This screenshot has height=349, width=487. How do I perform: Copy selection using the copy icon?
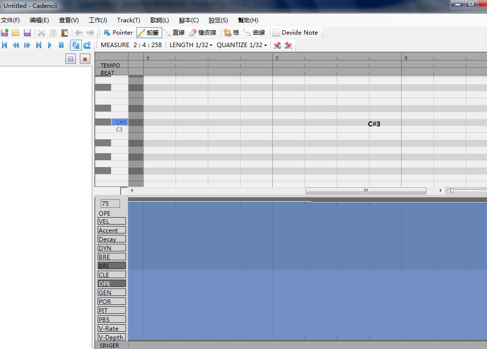pos(53,33)
